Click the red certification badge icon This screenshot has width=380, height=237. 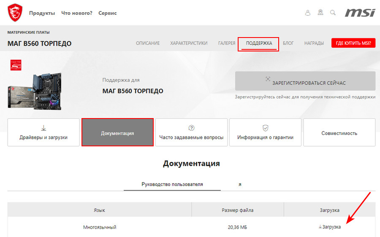(x=16, y=65)
